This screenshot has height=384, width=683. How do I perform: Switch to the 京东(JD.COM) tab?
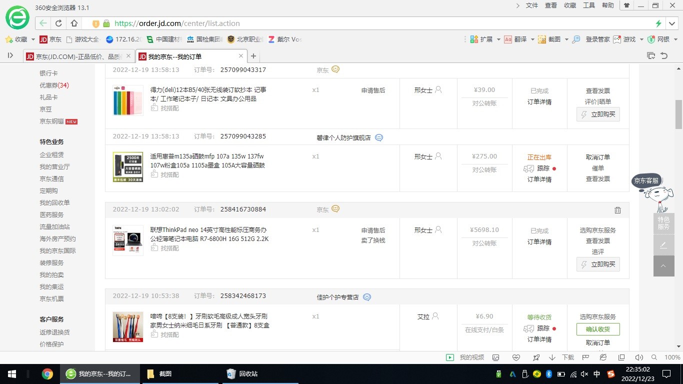(79, 56)
